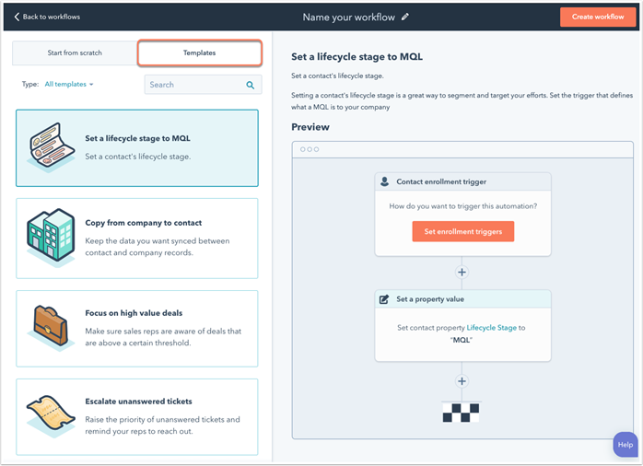Click the plus icon below Set a property value
Image resolution: width=643 pixels, height=466 pixels.
pos(462,381)
